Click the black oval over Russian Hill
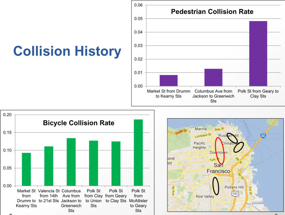The width and height of the screenshot is (285, 215). click(232, 138)
